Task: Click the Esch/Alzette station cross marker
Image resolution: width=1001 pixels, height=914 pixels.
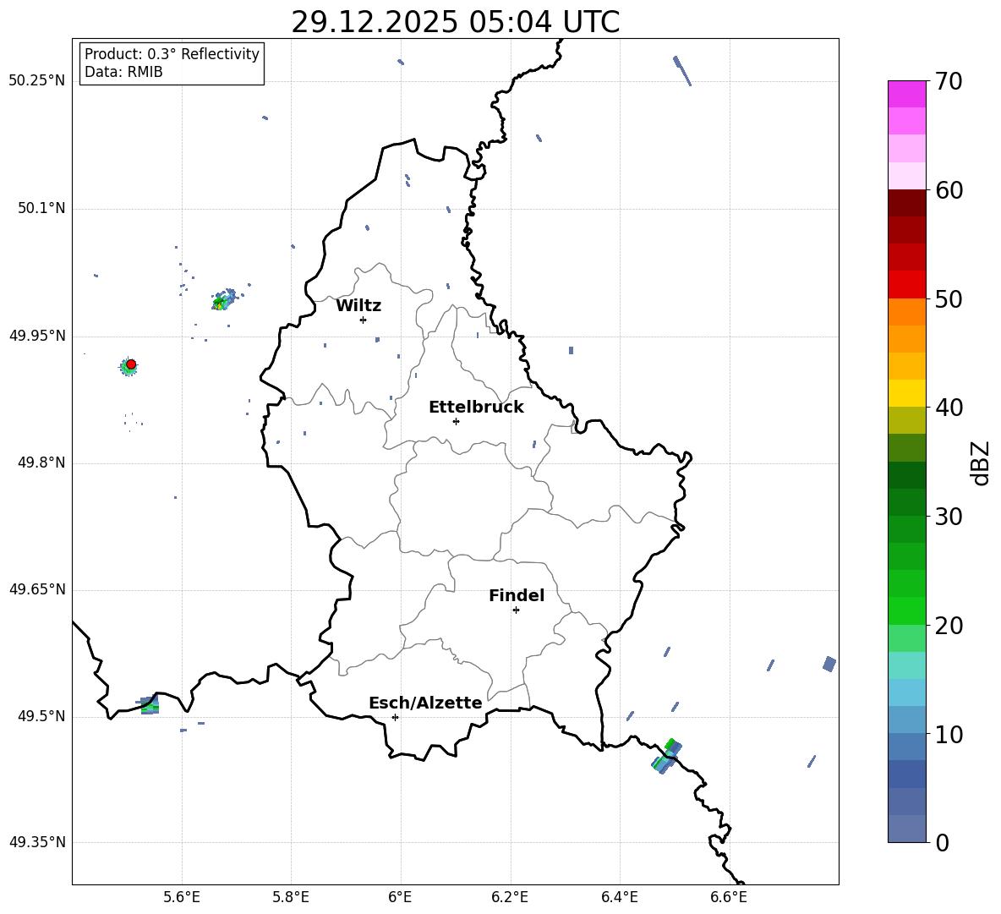Action: (395, 717)
